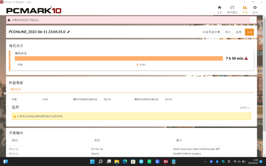Click the scrollbar down arrow

pyautogui.click(x=264, y=155)
